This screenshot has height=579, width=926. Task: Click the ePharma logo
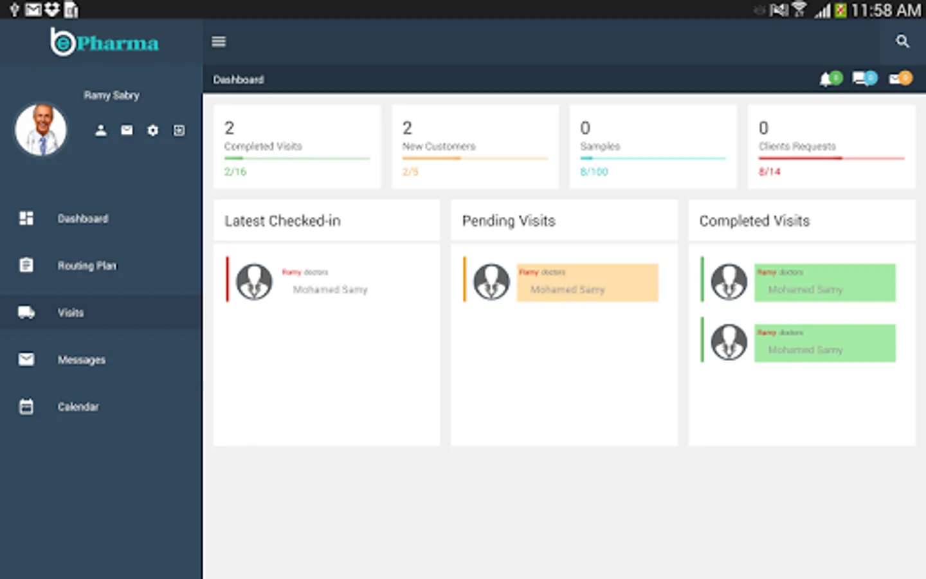click(x=104, y=42)
